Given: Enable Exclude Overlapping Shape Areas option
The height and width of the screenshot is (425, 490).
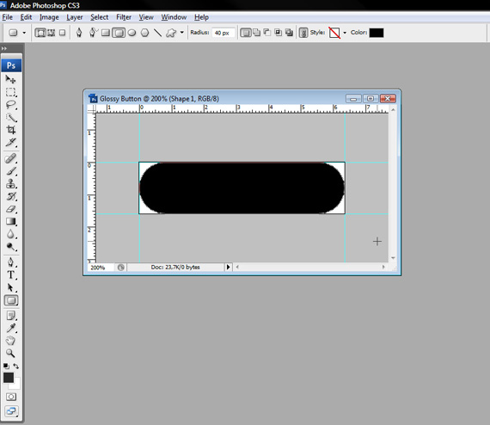Looking at the screenshot, I should [x=289, y=33].
